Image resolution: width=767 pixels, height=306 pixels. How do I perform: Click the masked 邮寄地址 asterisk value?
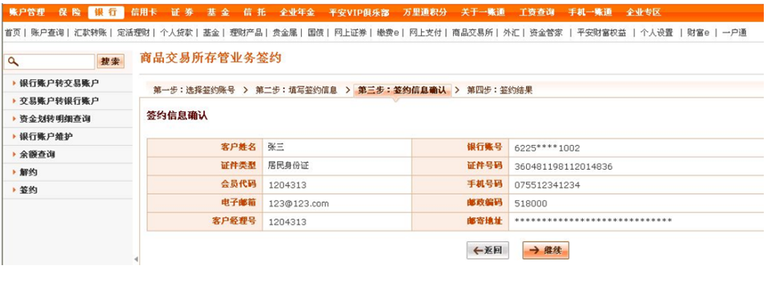point(593,221)
